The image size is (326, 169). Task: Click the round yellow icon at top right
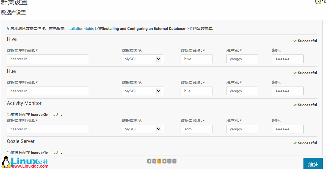319,2
